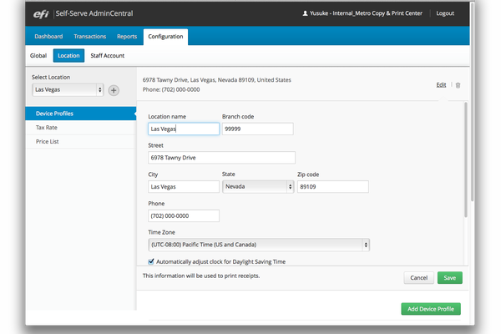Select the Configuration tab
The width and height of the screenshot is (501, 334).
pos(165,37)
